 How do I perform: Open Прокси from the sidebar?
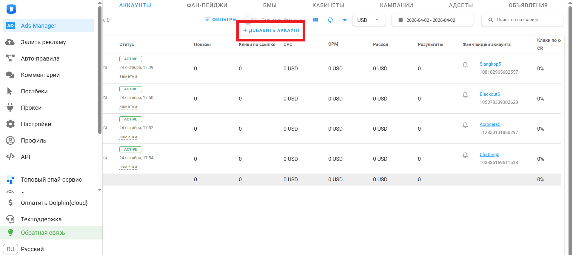[x=31, y=108]
